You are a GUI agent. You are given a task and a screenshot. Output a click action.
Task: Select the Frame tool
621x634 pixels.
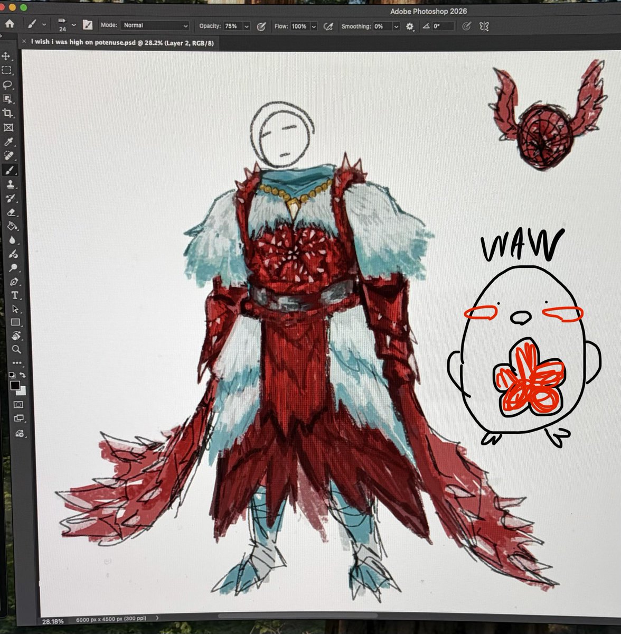pos(8,127)
